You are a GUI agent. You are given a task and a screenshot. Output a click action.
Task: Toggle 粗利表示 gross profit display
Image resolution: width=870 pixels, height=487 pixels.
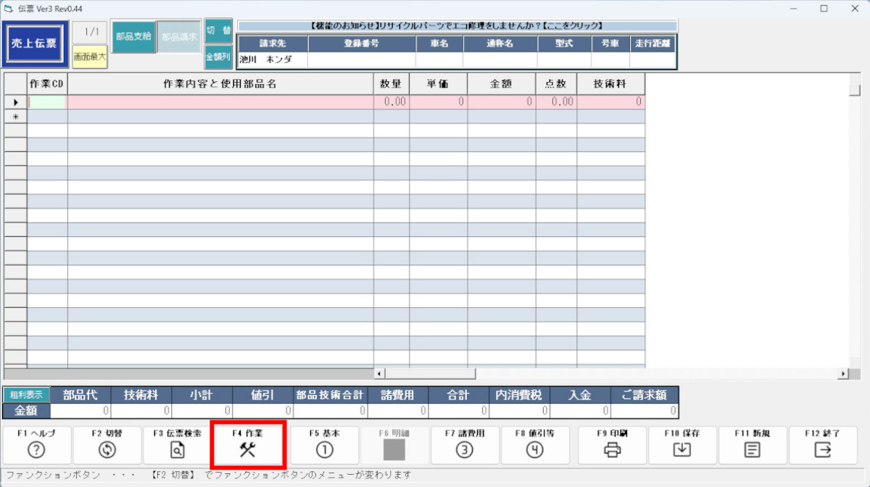[27, 395]
